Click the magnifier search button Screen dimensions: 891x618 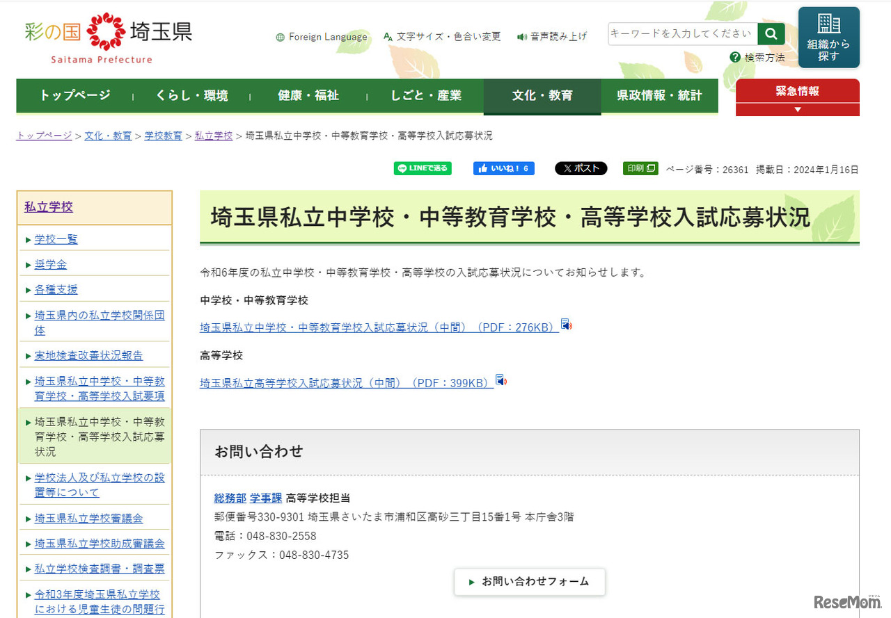click(771, 33)
